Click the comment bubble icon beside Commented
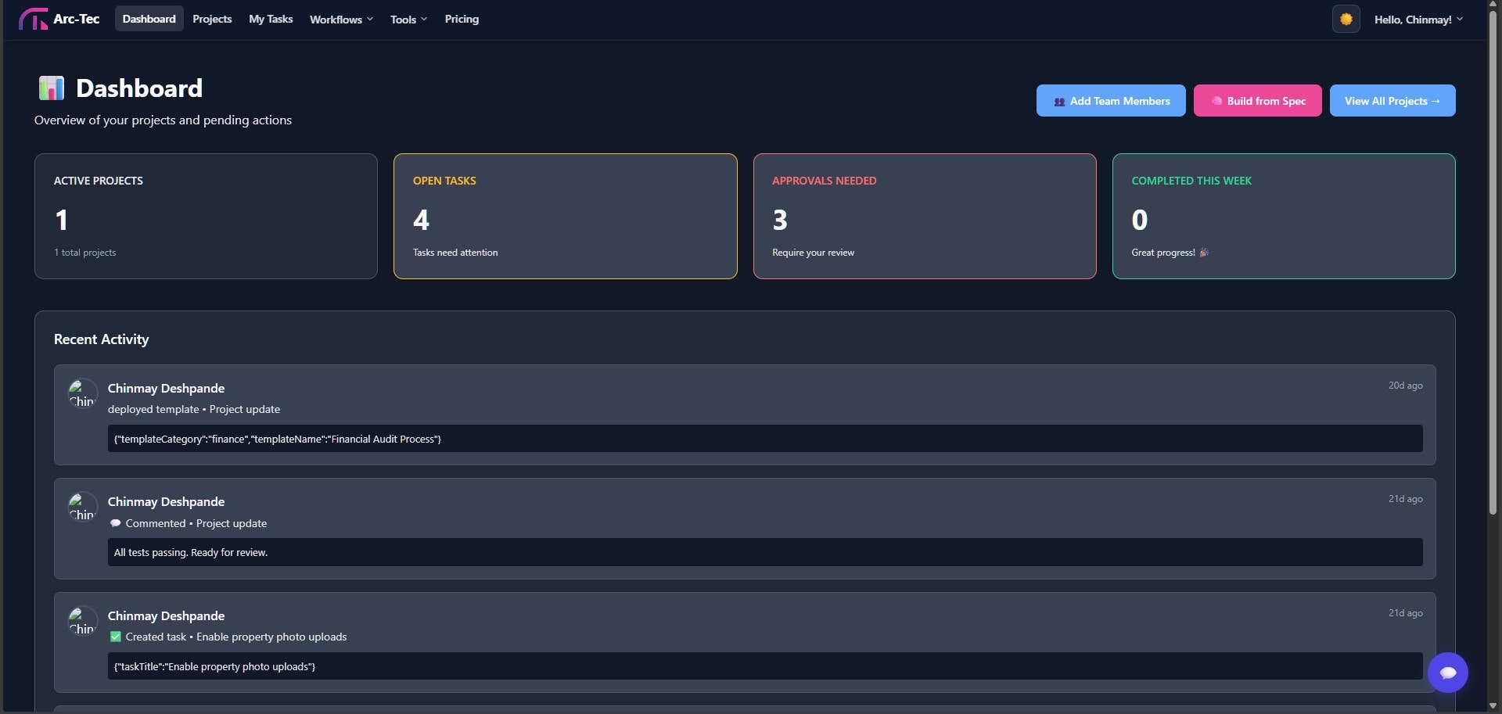The width and height of the screenshot is (1502, 714). [116, 523]
